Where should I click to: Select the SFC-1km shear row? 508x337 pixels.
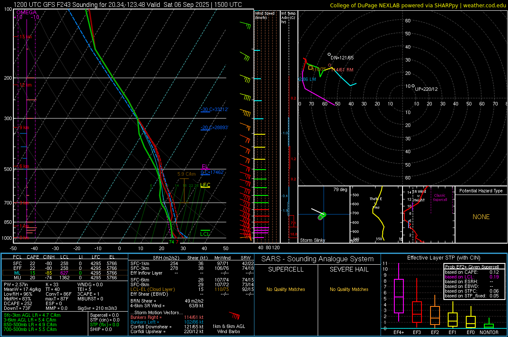[192, 263]
